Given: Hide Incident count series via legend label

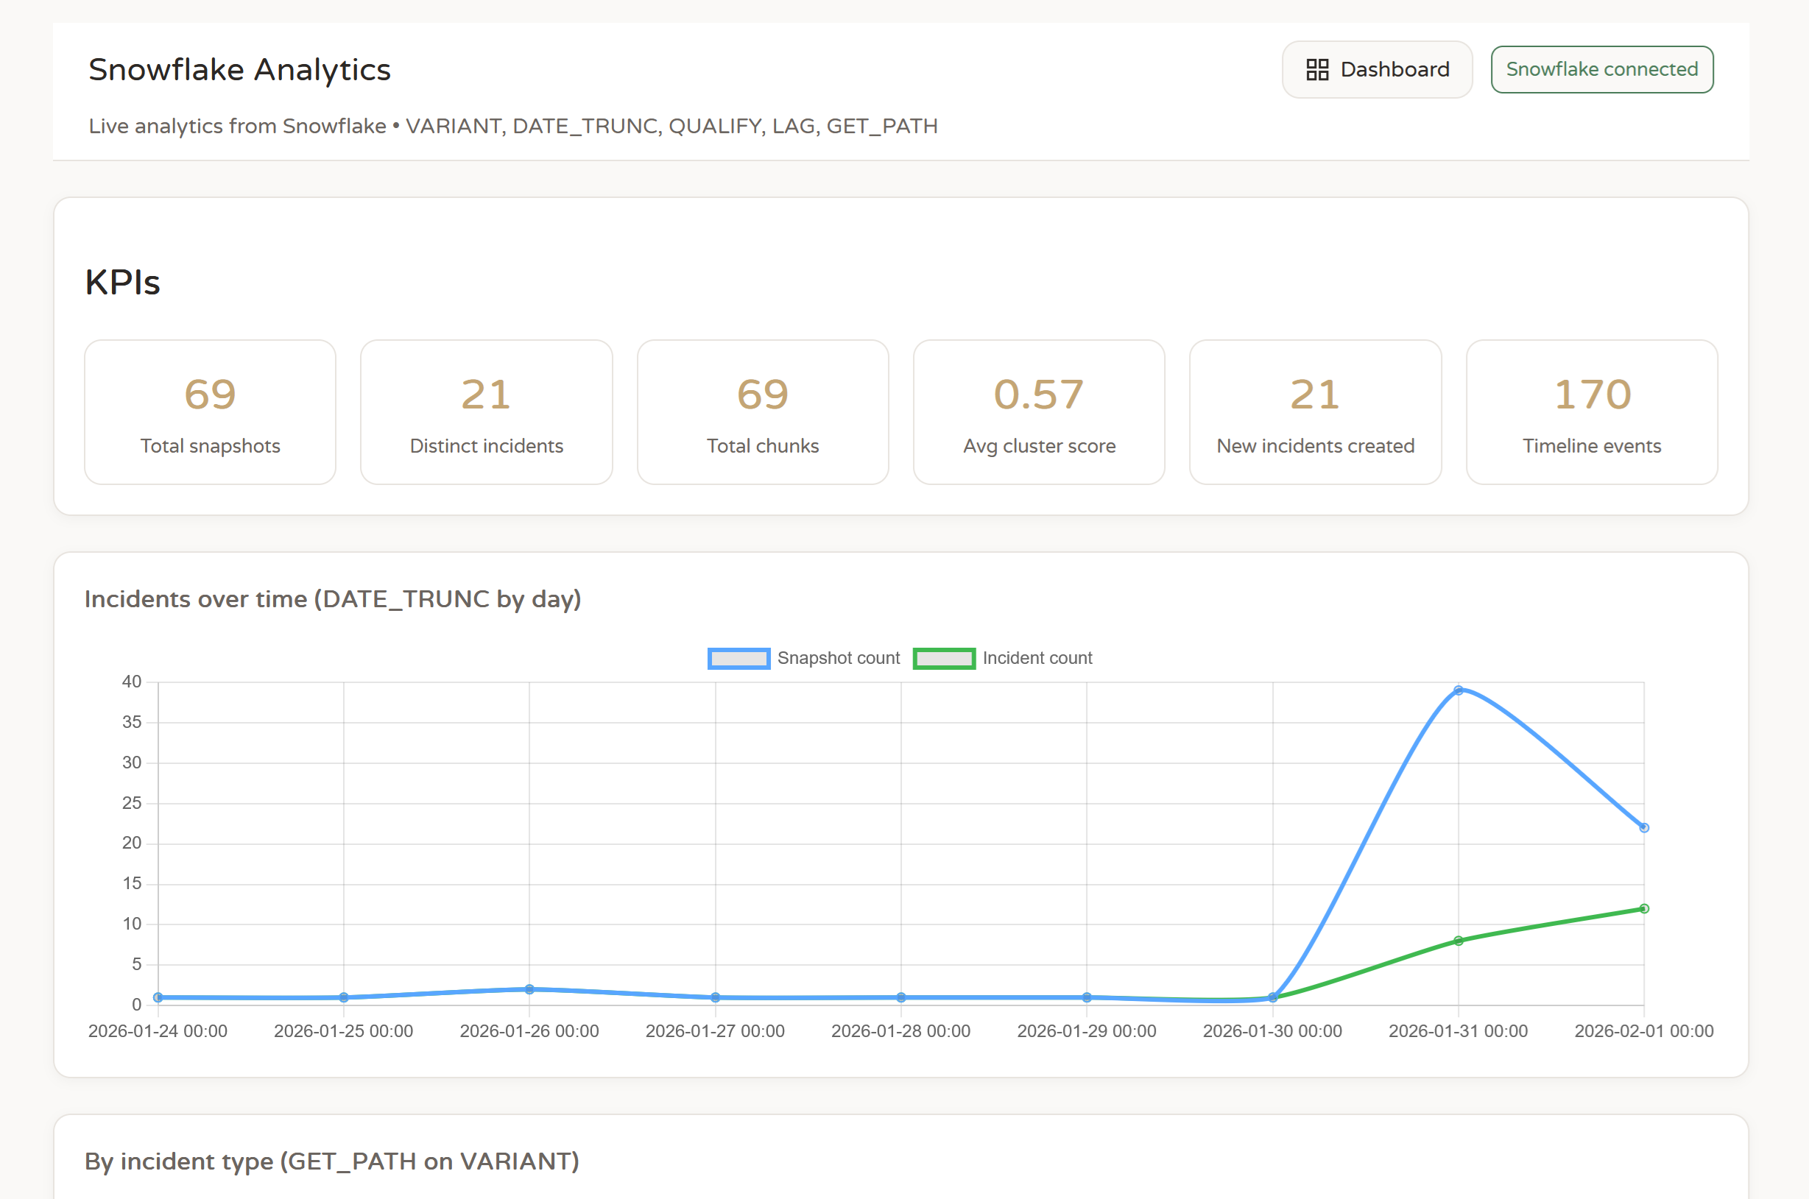Looking at the screenshot, I should coord(1037,658).
